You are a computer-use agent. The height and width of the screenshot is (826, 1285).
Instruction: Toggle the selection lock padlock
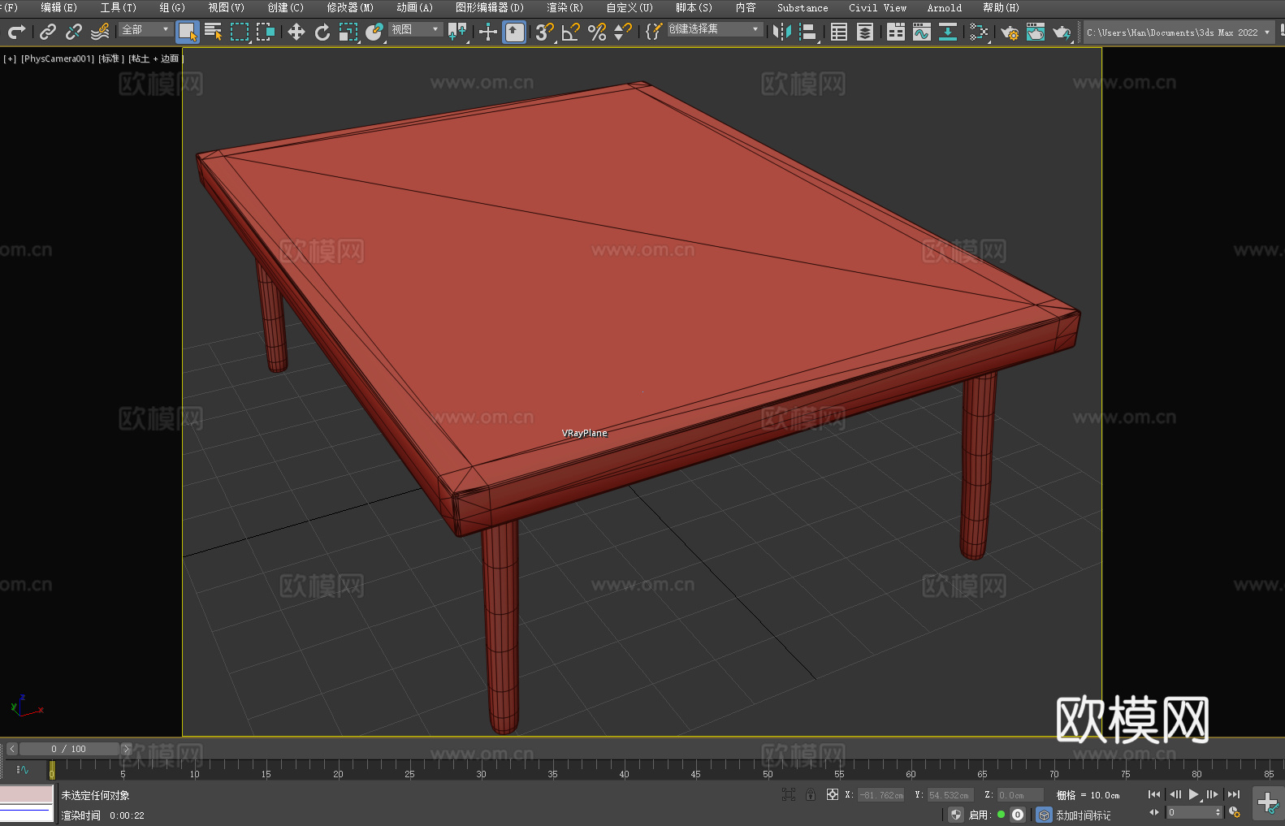coord(811,794)
